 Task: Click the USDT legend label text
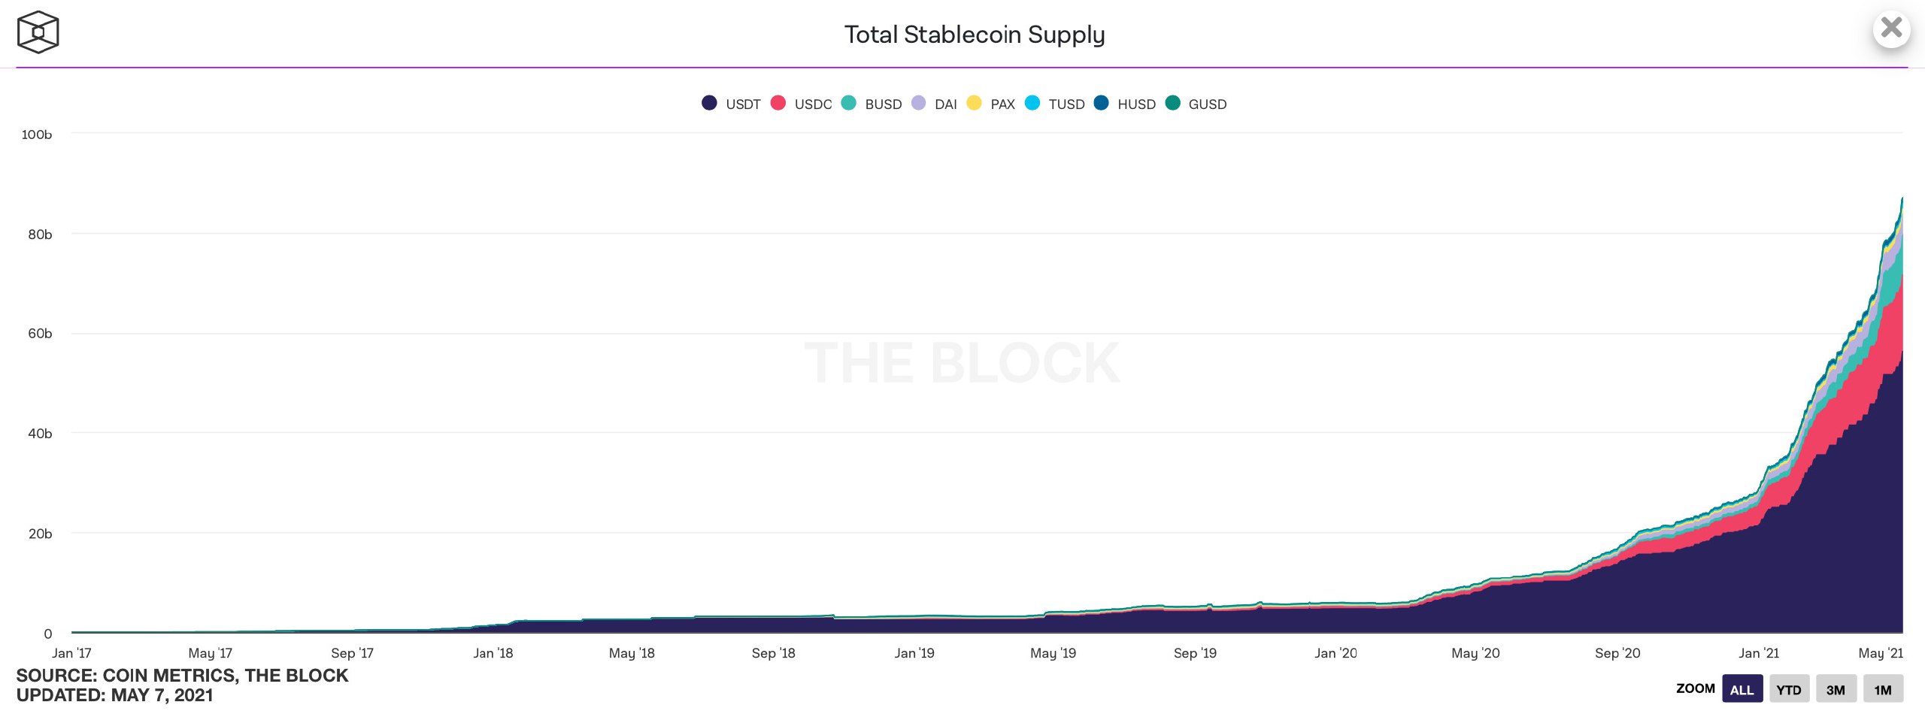pyautogui.click(x=743, y=104)
